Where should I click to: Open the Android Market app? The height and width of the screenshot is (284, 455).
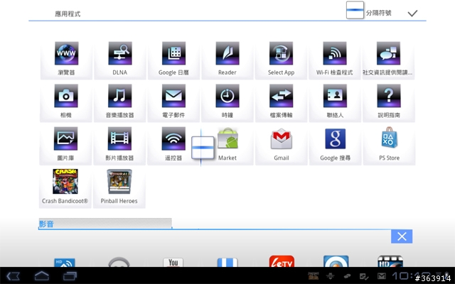227,145
